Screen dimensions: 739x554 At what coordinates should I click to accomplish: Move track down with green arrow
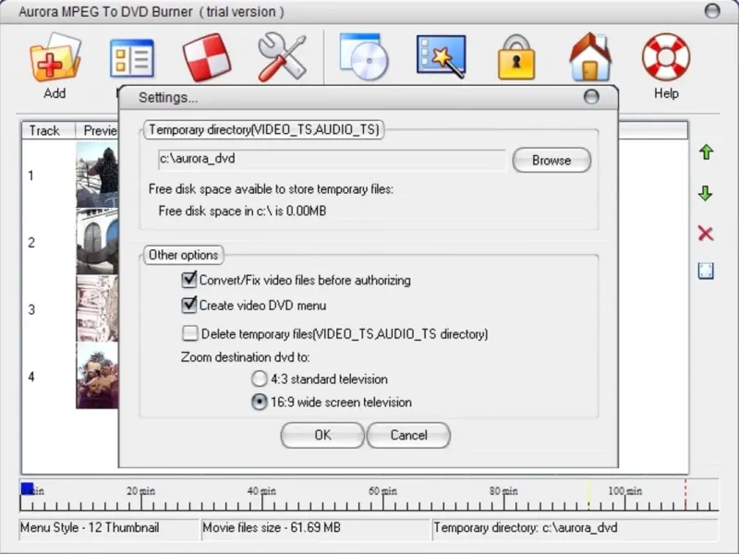pyautogui.click(x=706, y=193)
